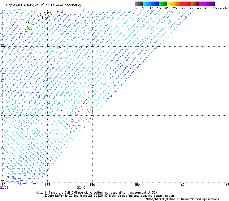Click the 'NOAA/NESDIS/Office of Research and Applications' credit
The image size is (229, 201).
pyautogui.click(x=182, y=199)
